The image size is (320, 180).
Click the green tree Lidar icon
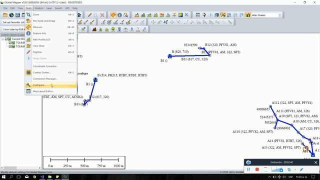(x=113, y=29)
